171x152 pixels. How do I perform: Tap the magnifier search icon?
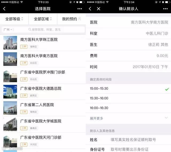[30, 29]
